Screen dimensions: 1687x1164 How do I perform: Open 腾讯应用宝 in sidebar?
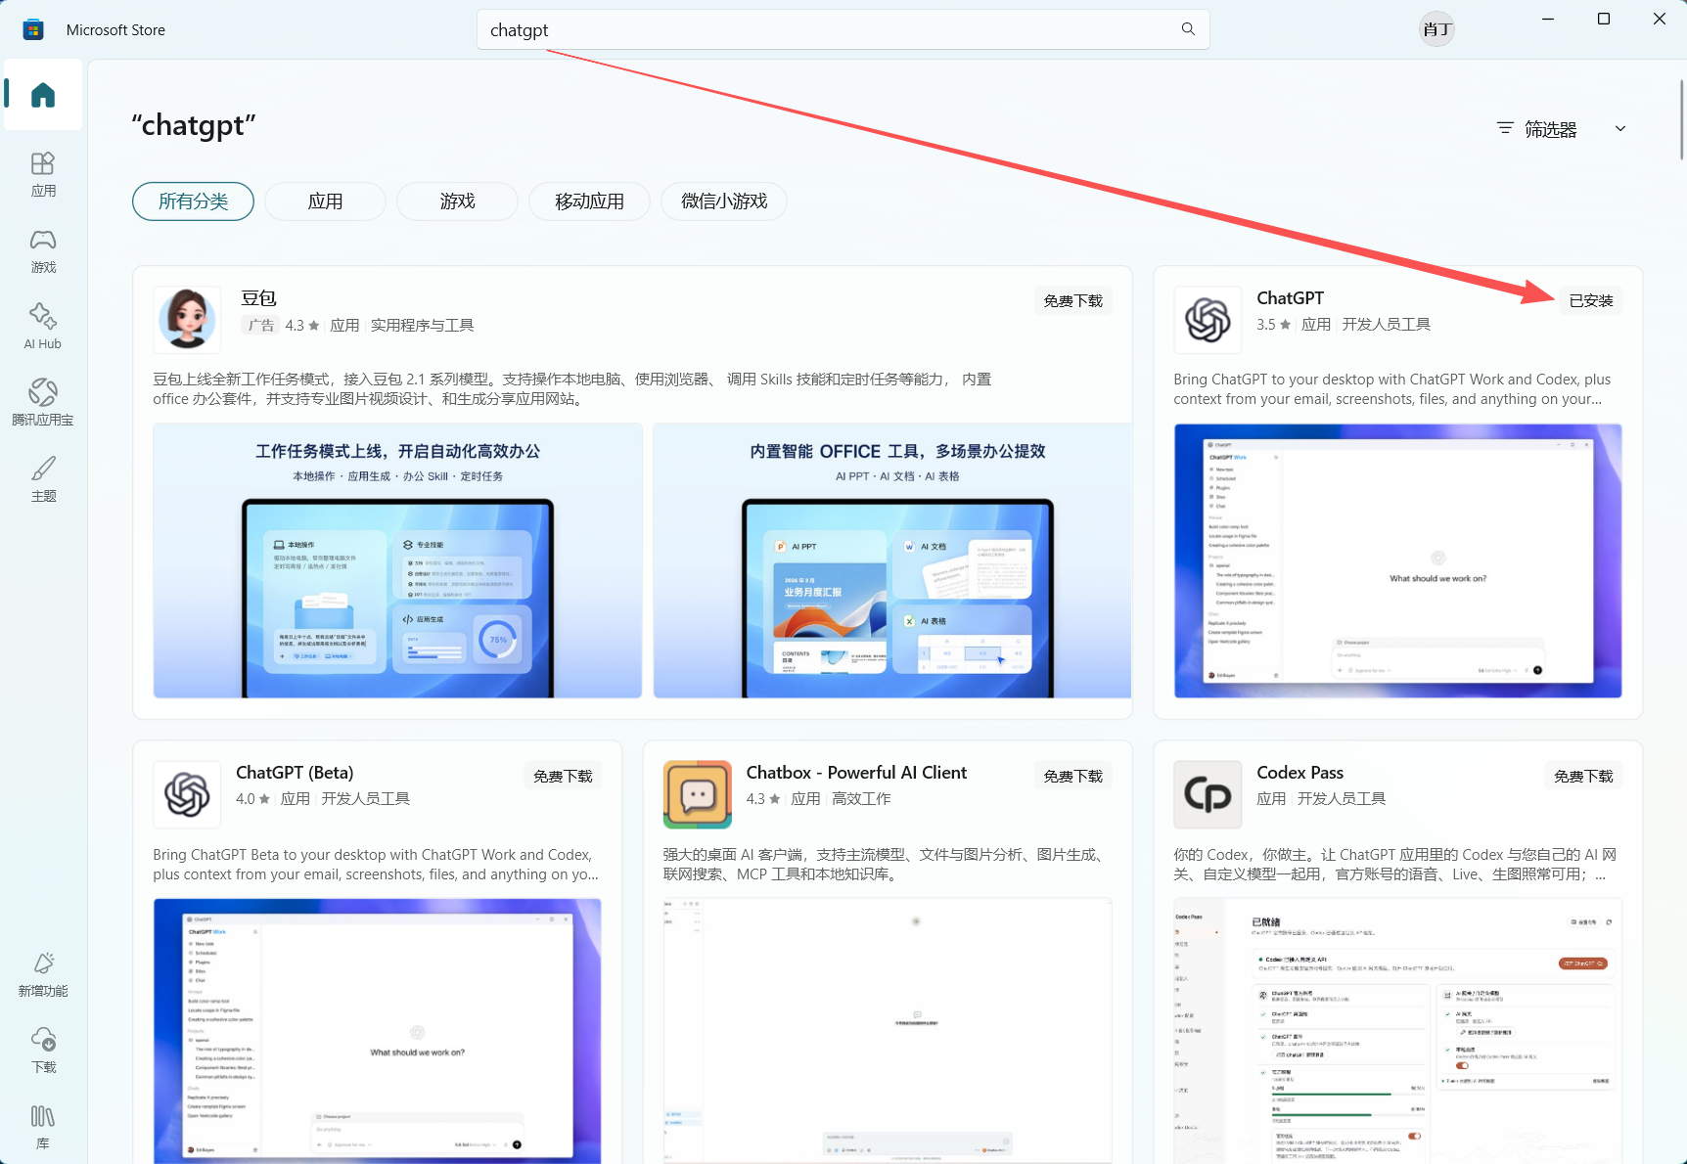point(43,403)
